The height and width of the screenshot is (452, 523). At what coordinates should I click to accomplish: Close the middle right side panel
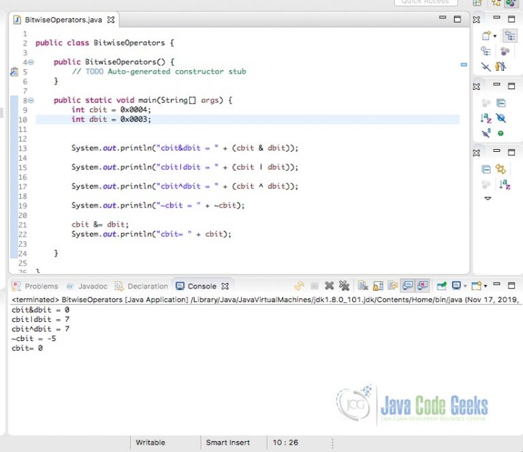pos(477,86)
